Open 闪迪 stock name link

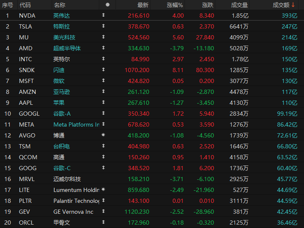(x=59, y=70)
